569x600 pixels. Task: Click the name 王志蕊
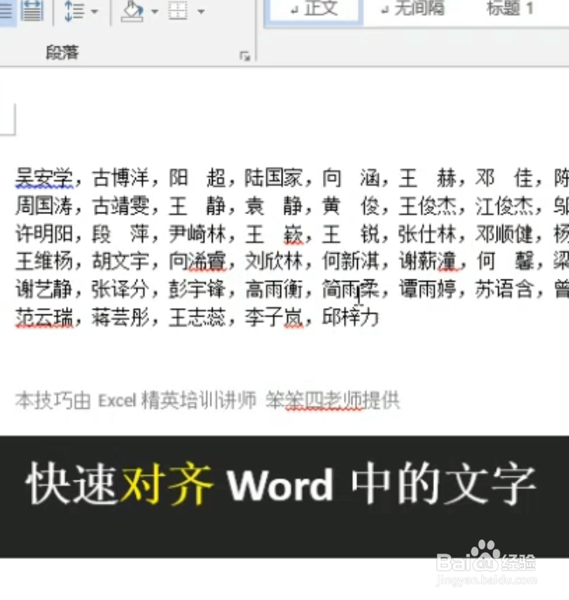[197, 317]
